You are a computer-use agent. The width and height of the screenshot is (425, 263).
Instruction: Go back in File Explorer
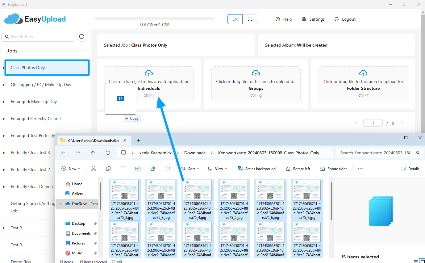click(63, 153)
